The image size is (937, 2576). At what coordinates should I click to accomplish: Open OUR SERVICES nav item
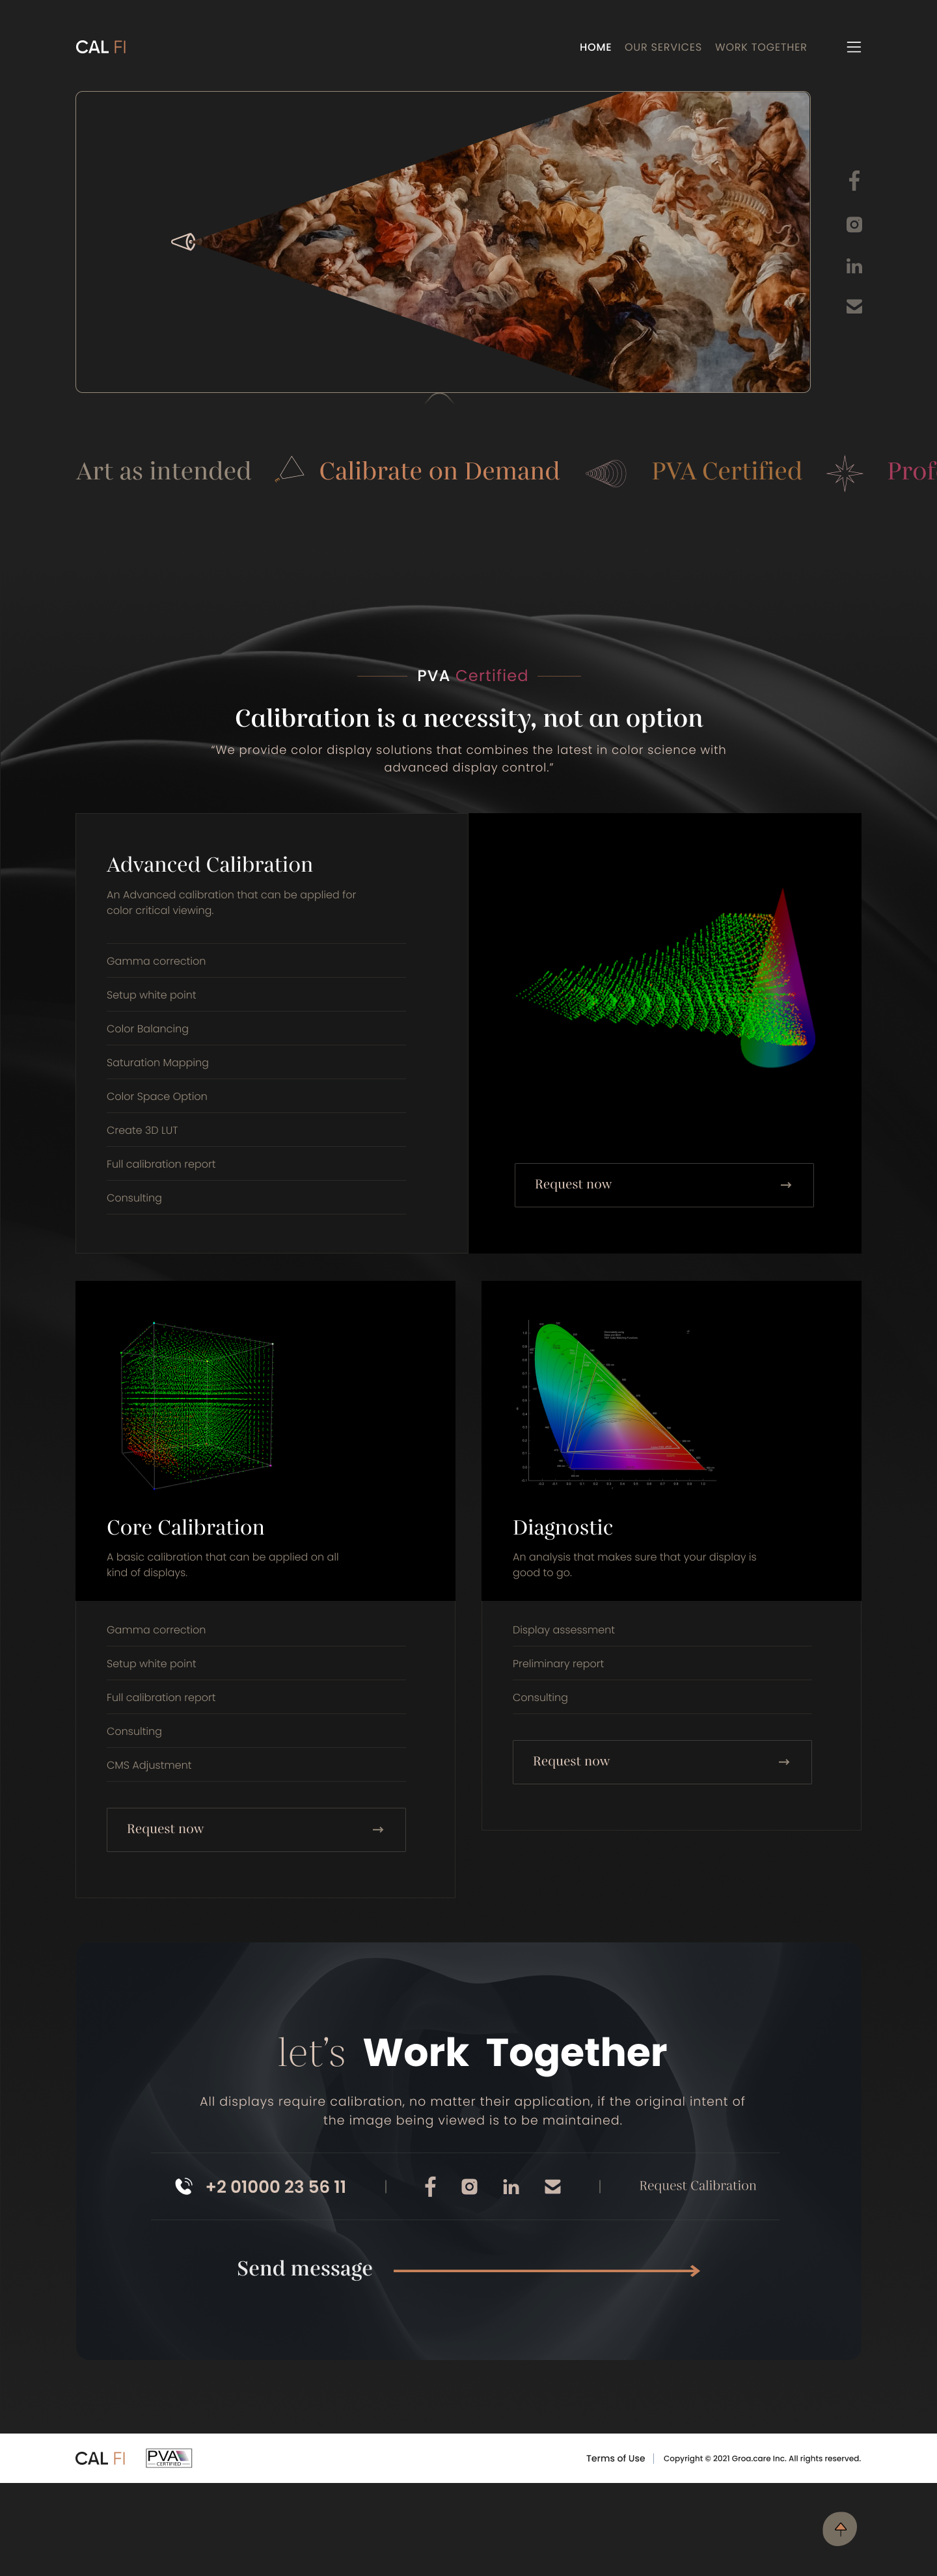click(x=663, y=47)
